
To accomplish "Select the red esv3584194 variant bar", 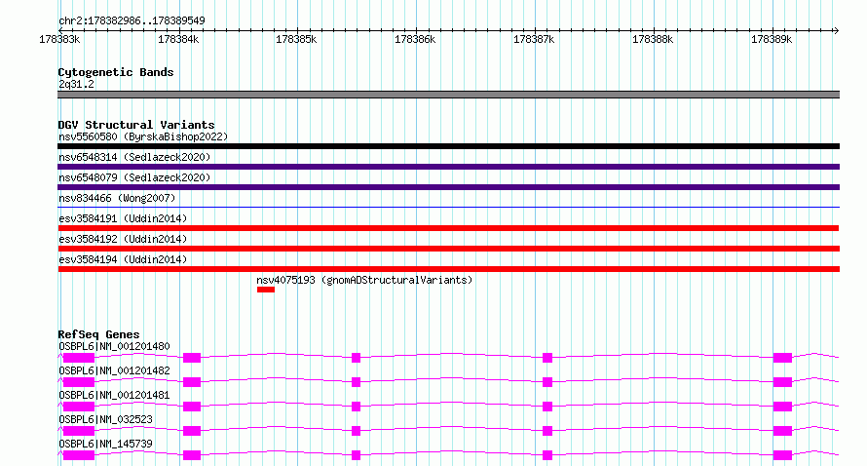I will pos(448,269).
